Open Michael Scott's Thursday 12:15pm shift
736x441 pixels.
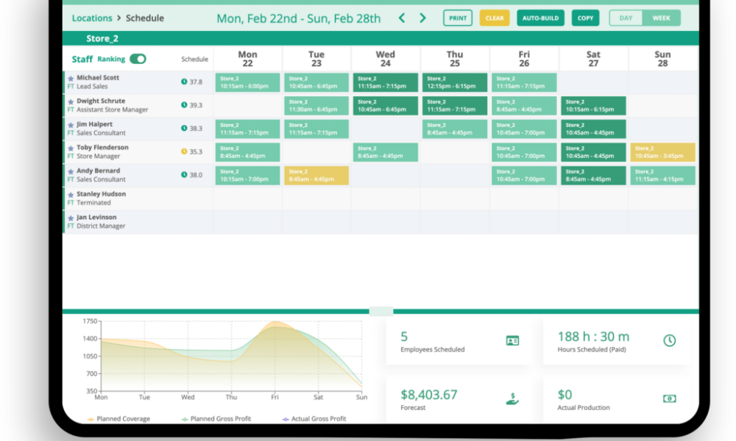454,82
